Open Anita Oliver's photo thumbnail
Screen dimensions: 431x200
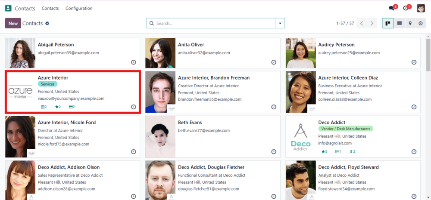[x=160, y=53]
